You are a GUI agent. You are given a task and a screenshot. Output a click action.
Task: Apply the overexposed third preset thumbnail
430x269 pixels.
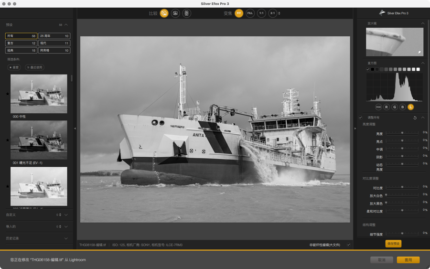coord(39,186)
